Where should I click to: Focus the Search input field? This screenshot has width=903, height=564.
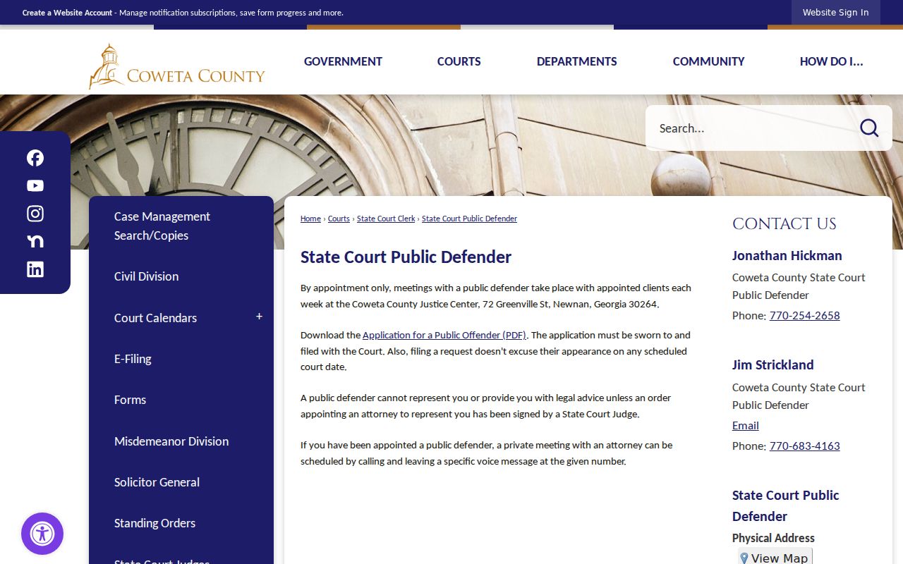pos(751,128)
